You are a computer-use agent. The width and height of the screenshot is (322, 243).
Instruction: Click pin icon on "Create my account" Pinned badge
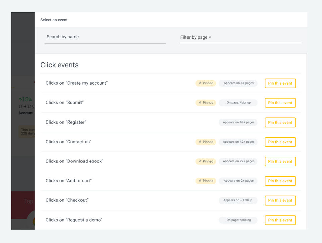(200, 83)
